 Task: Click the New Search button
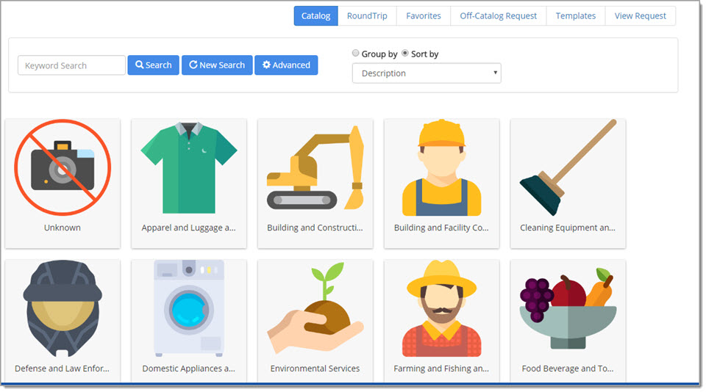click(x=217, y=65)
